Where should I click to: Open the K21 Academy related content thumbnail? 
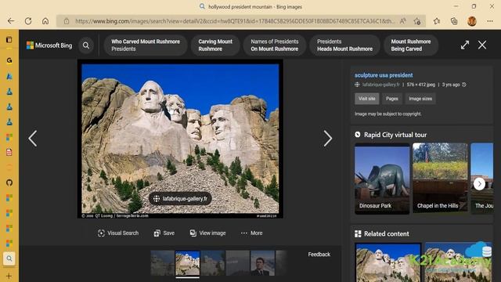(458, 262)
